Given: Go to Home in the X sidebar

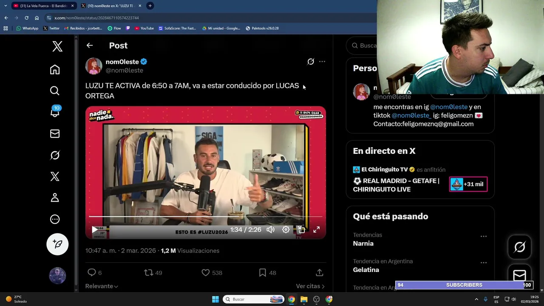Looking at the screenshot, I should click(55, 70).
